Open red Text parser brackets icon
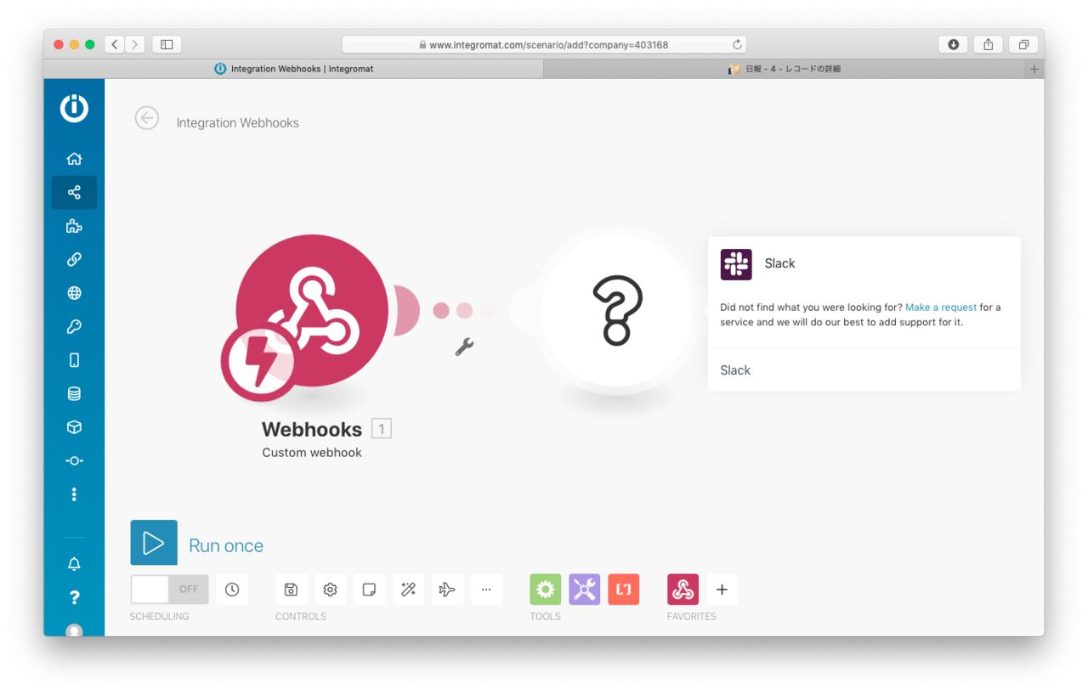Image resolution: width=1088 pixels, height=694 pixels. pos(624,590)
